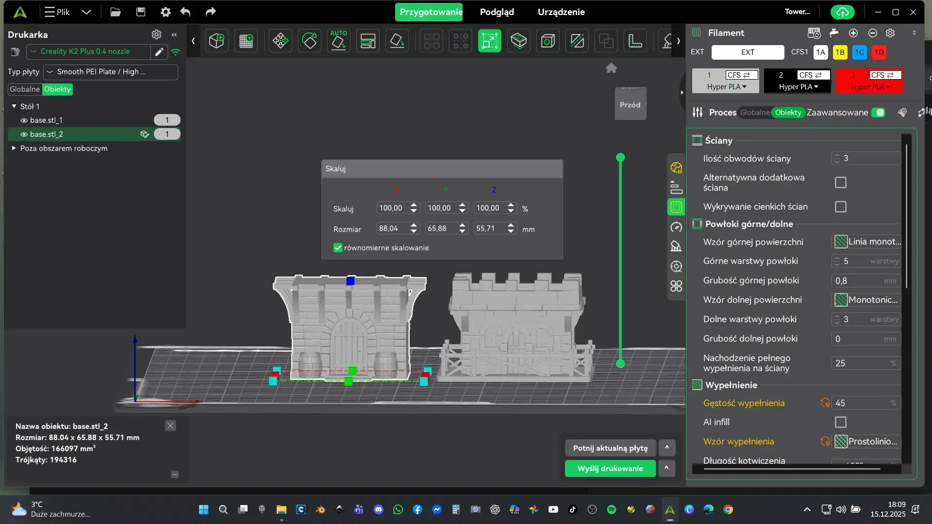Click the Add model cube icon
The height and width of the screenshot is (524, 932).
[x=216, y=41]
